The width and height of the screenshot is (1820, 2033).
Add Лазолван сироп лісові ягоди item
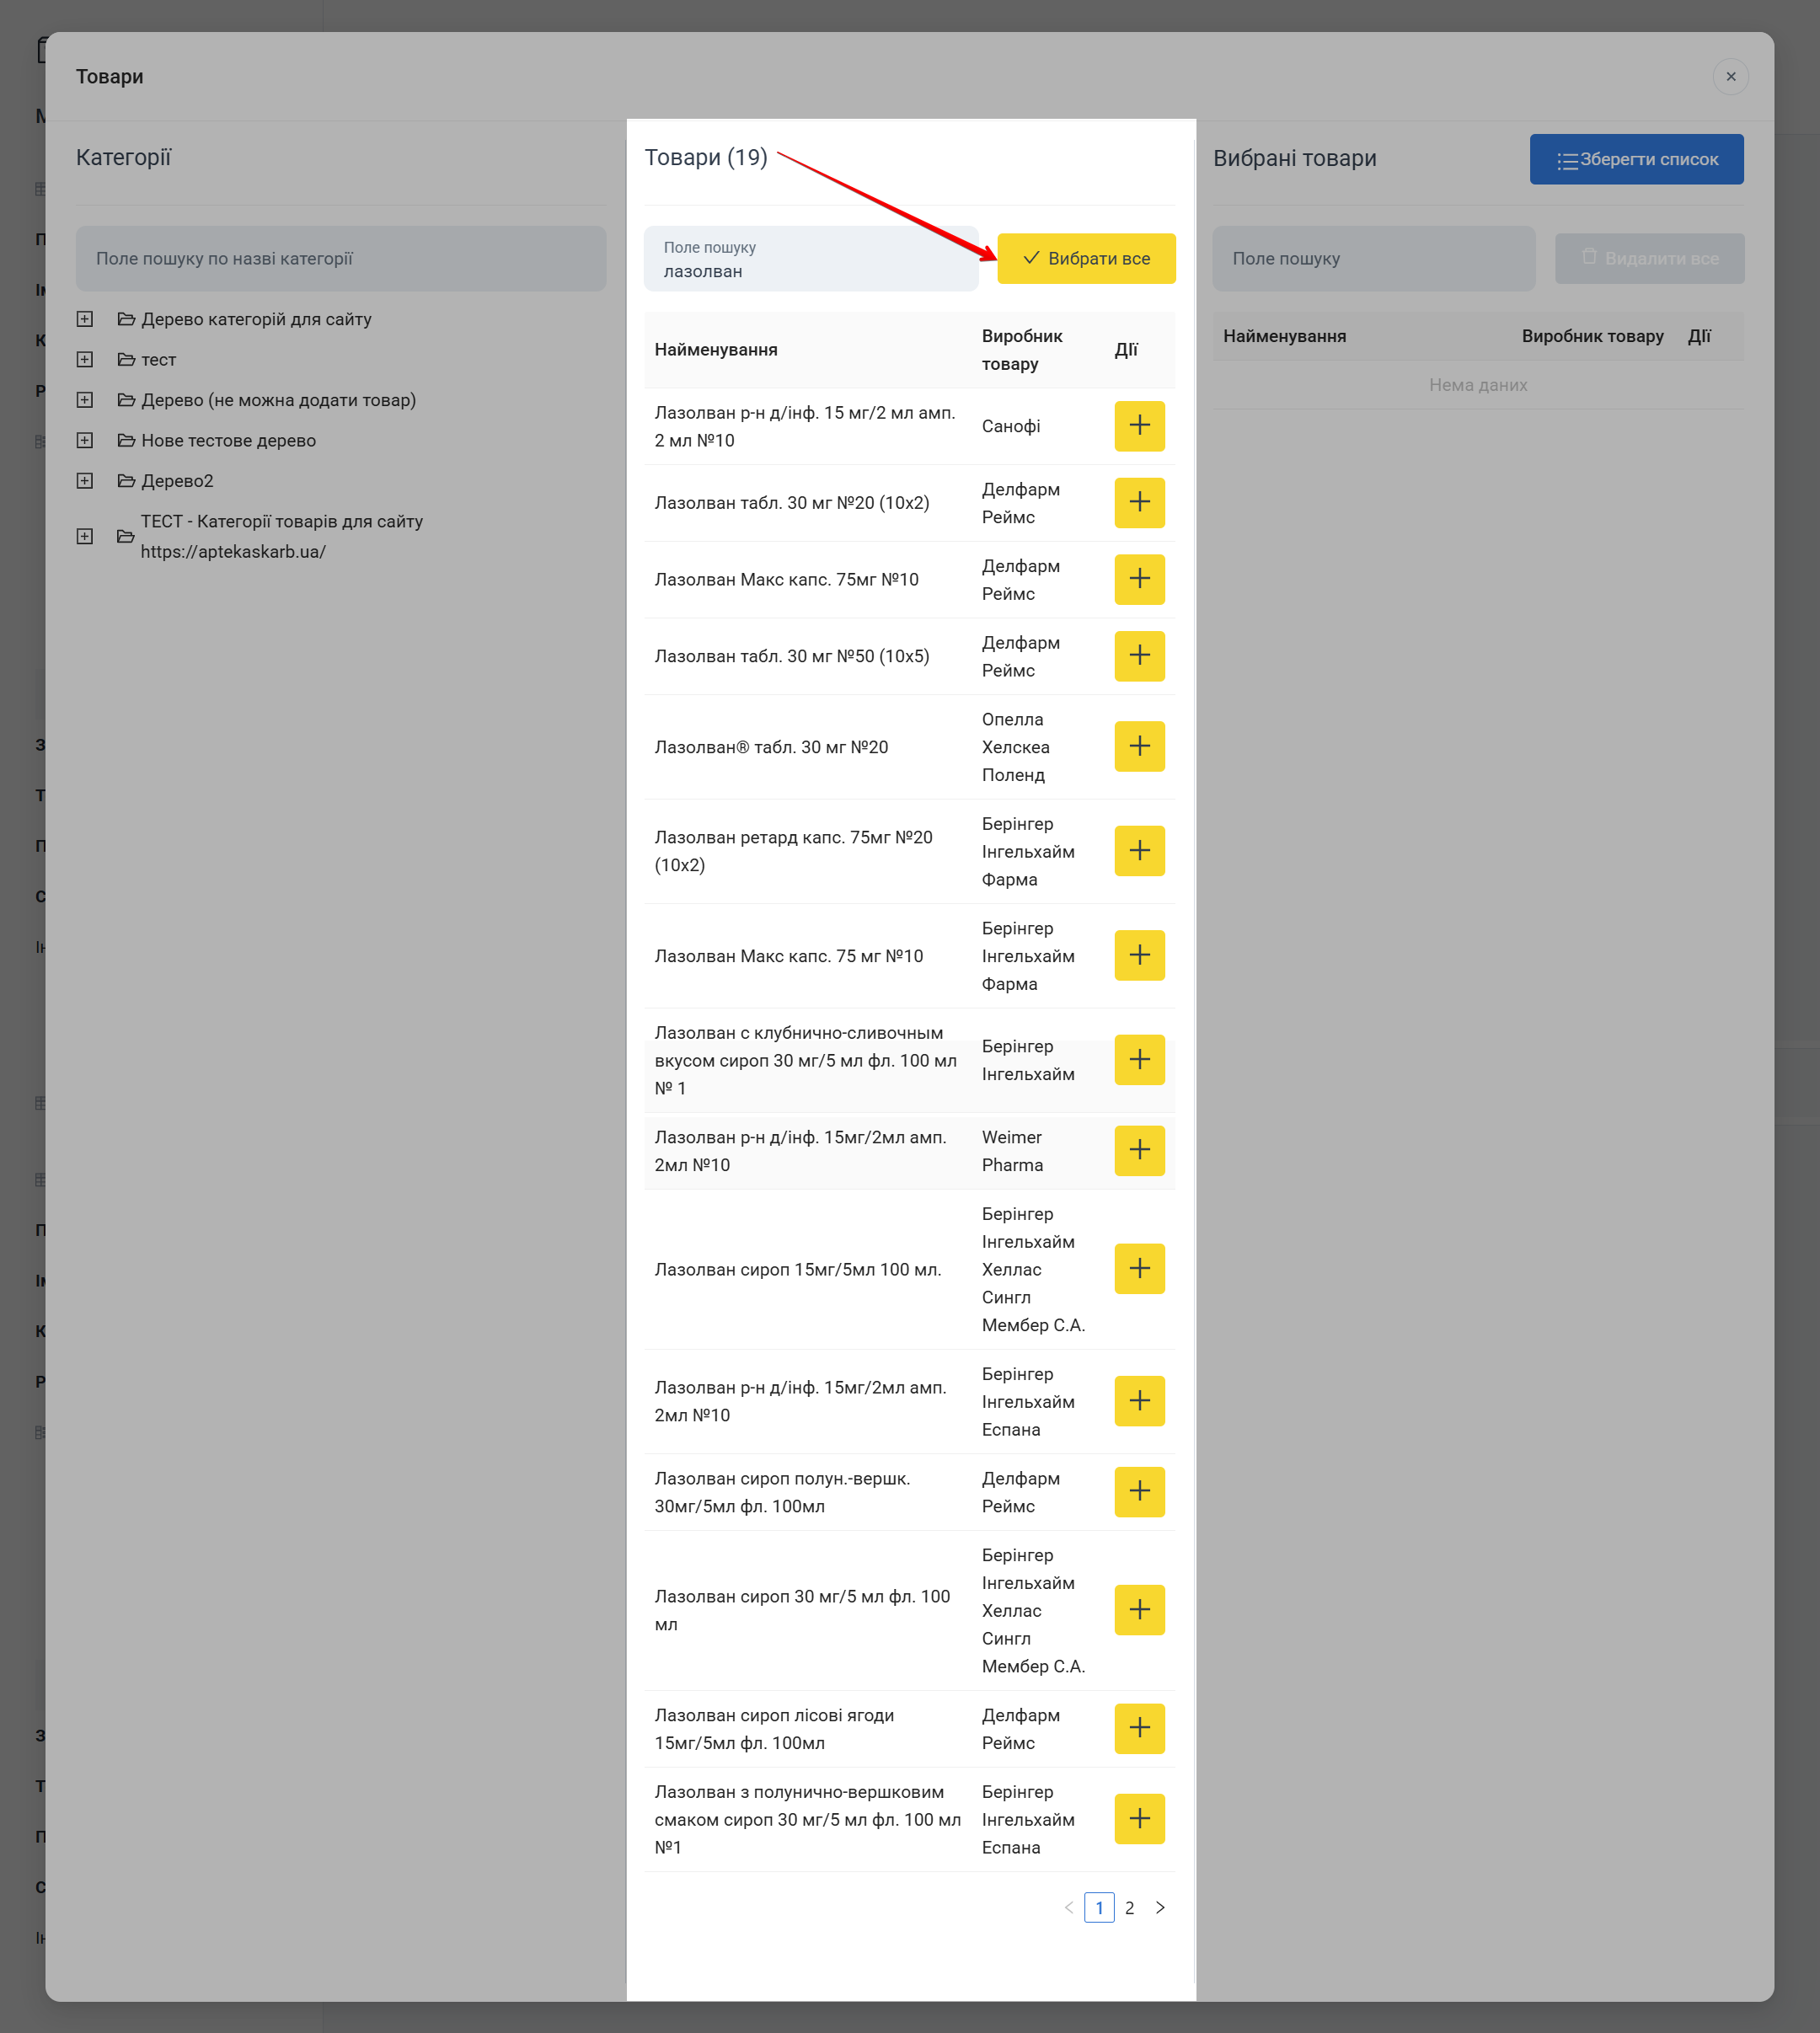pos(1139,1728)
